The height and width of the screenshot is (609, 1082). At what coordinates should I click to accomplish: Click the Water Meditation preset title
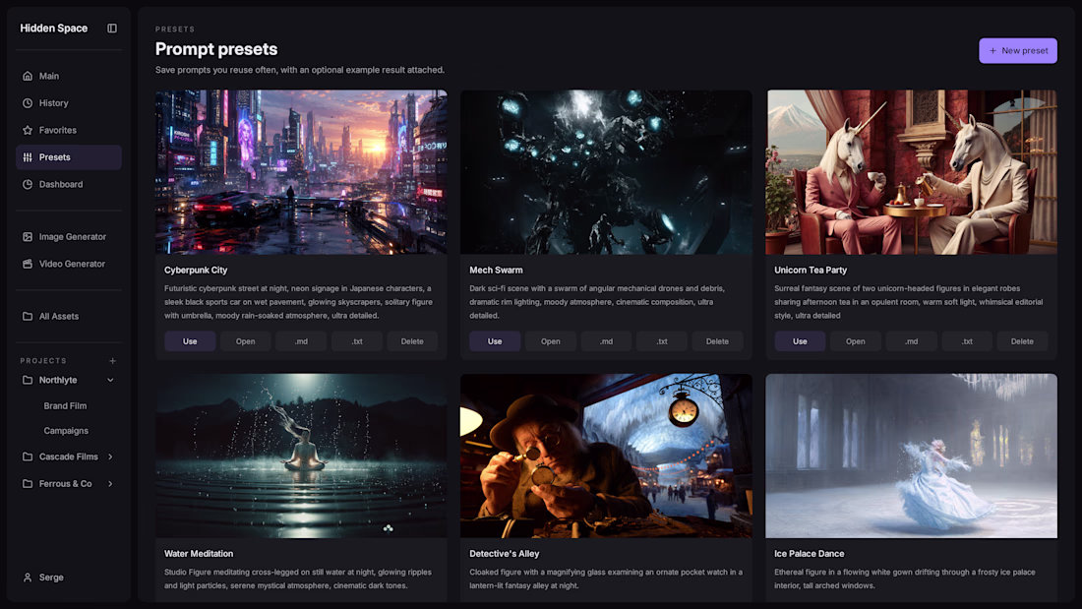(x=199, y=554)
